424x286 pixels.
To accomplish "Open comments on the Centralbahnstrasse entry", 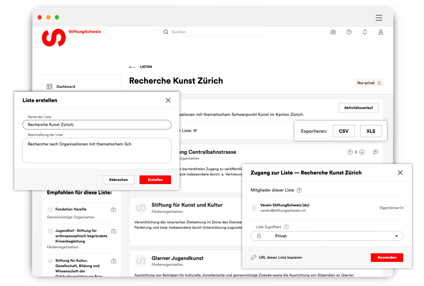I will [x=375, y=152].
